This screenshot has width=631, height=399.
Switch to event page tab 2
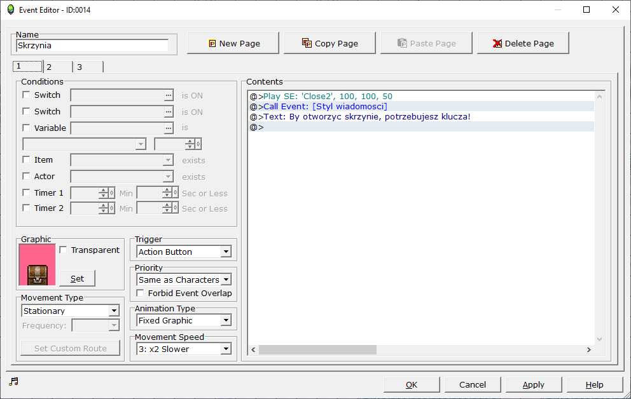(57, 67)
